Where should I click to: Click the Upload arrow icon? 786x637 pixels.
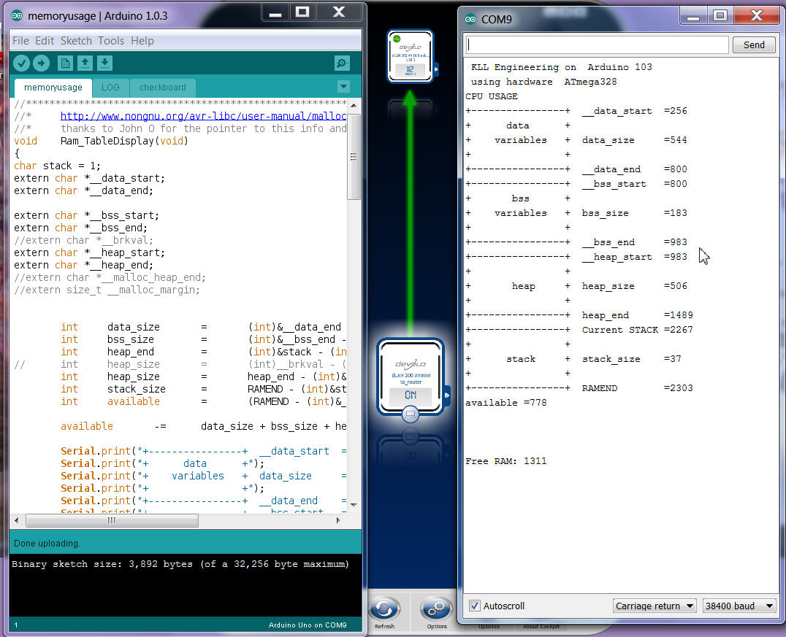point(41,63)
